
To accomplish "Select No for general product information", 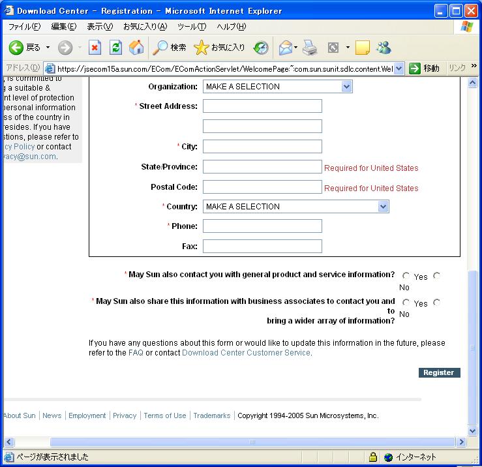I will click(x=436, y=276).
